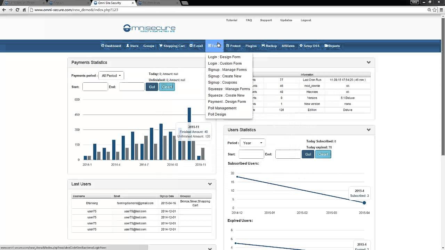
Task: Open the FAQ link
Action: 249,20
